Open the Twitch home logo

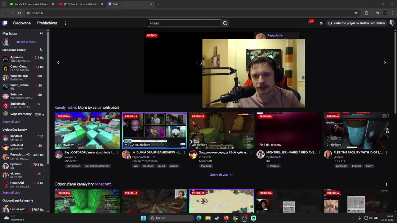tap(5, 23)
